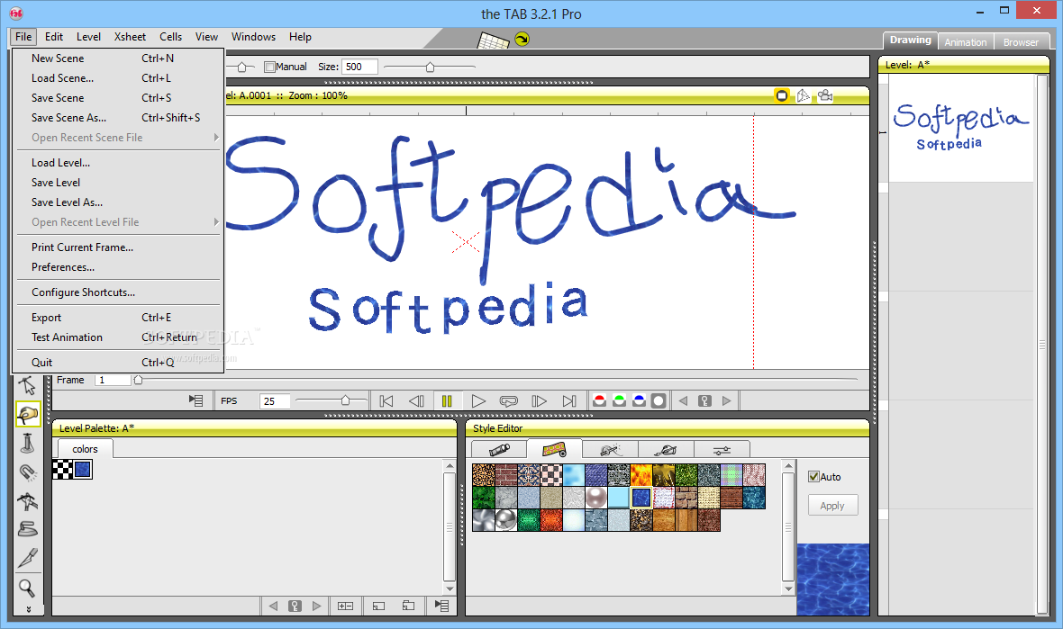
Task: Step to previous frame
Action: (416, 400)
